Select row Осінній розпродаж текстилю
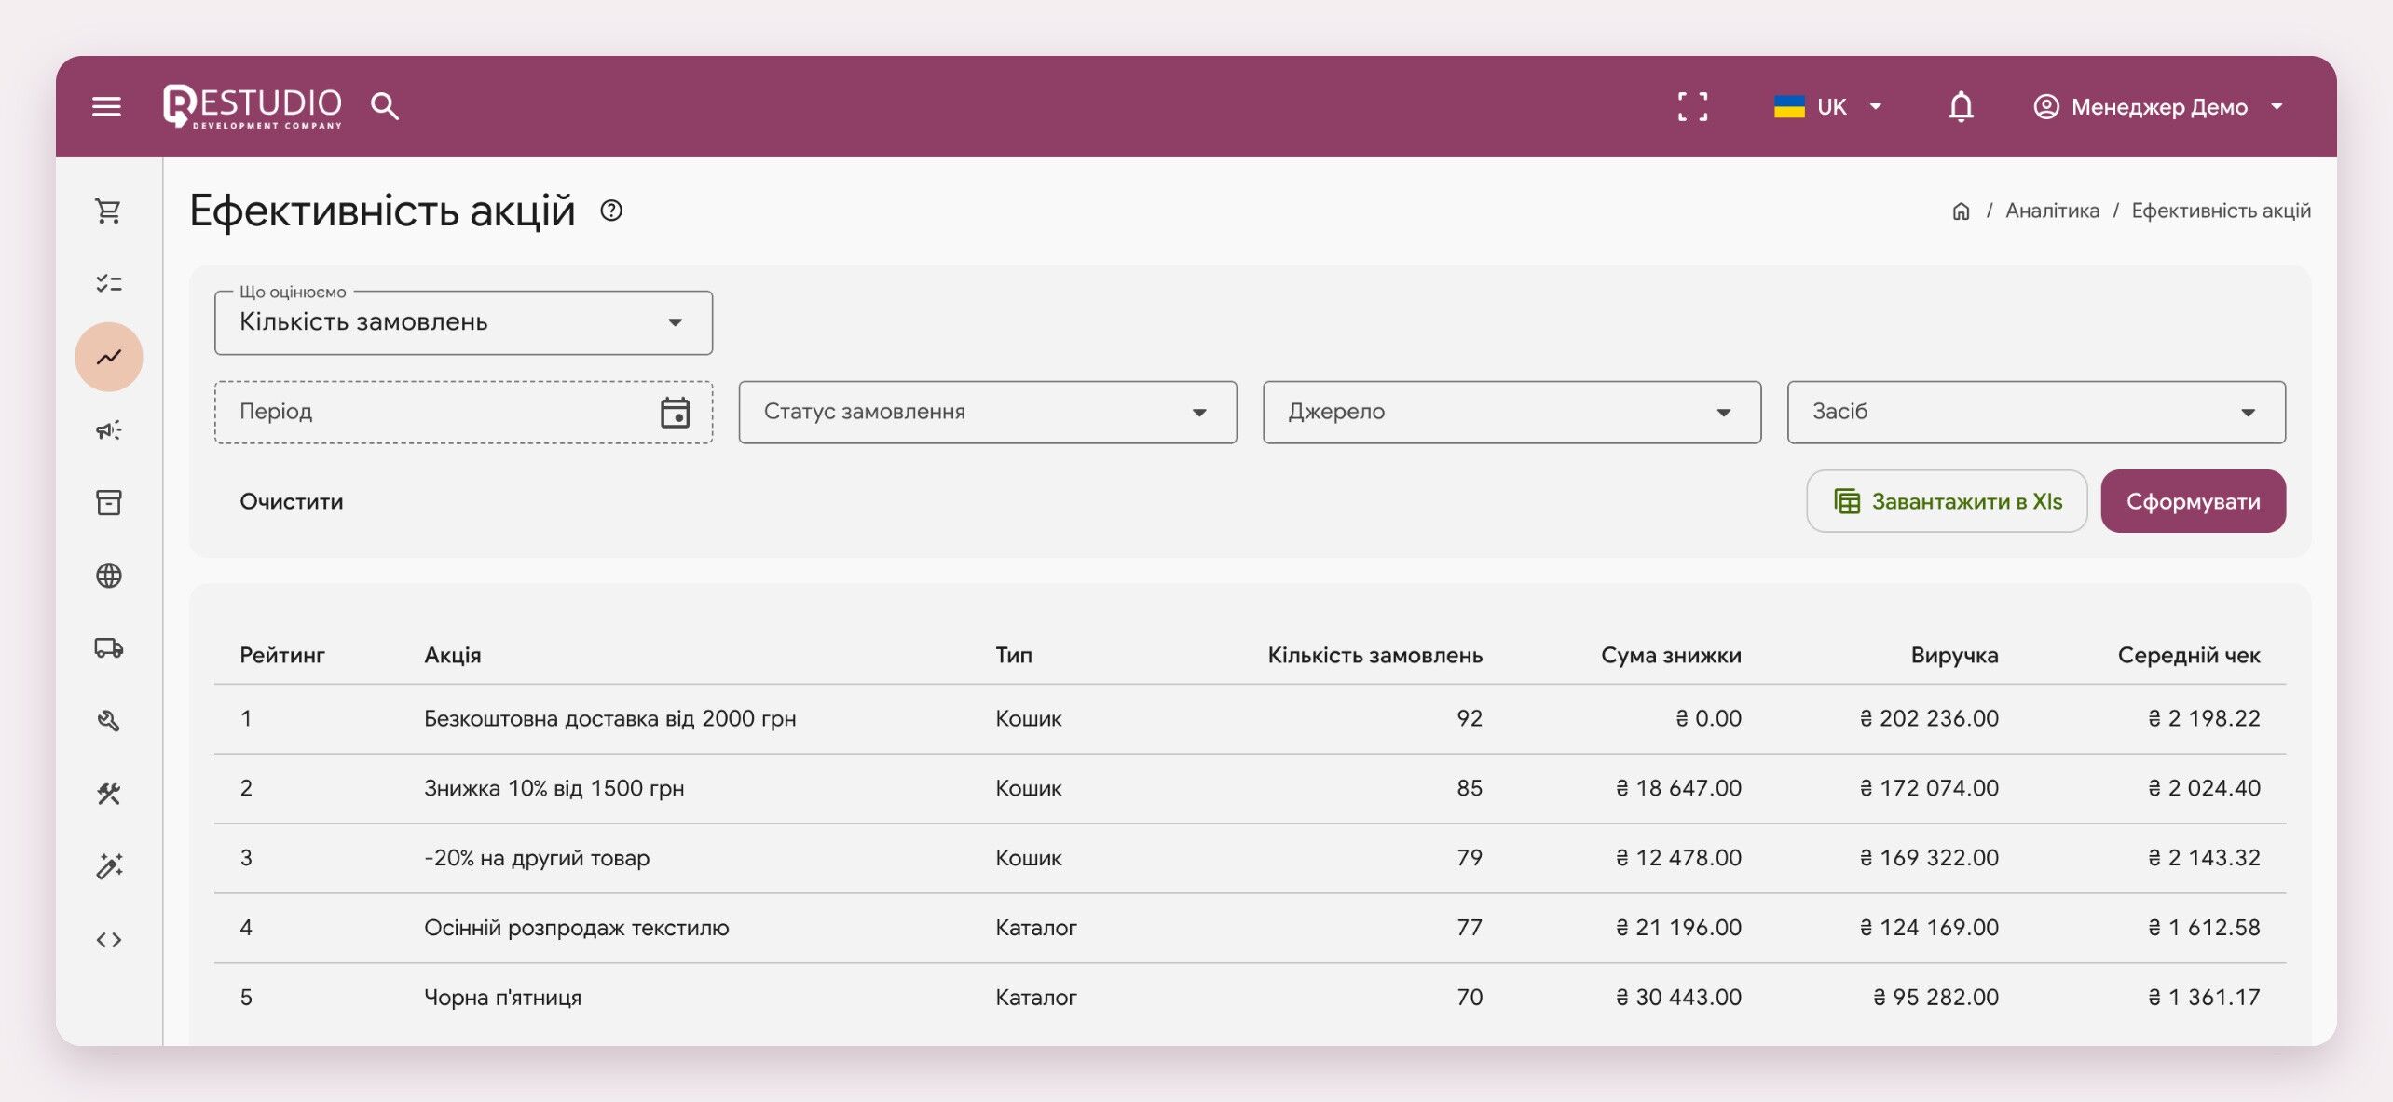 pyautogui.click(x=1250, y=928)
